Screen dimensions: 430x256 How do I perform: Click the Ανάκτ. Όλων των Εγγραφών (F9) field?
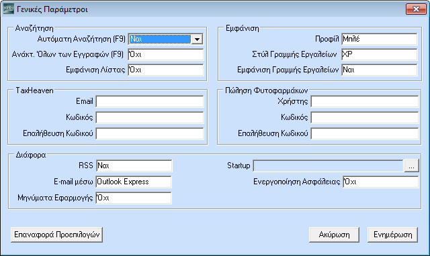click(x=166, y=54)
